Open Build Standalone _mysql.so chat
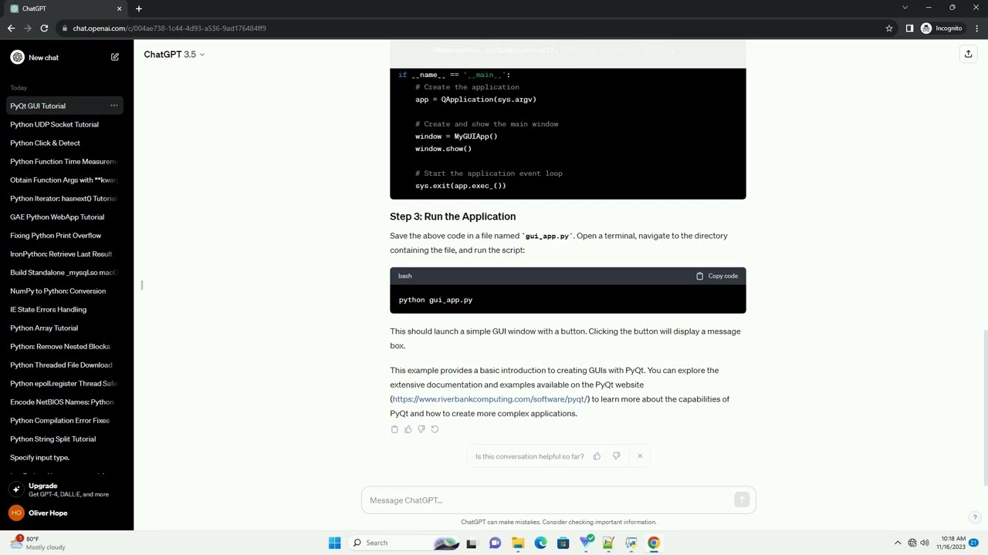988x555 pixels. [66, 272]
